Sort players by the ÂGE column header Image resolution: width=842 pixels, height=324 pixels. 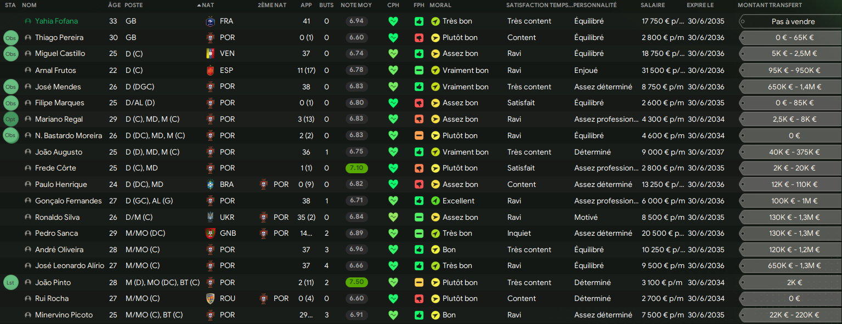(114, 5)
